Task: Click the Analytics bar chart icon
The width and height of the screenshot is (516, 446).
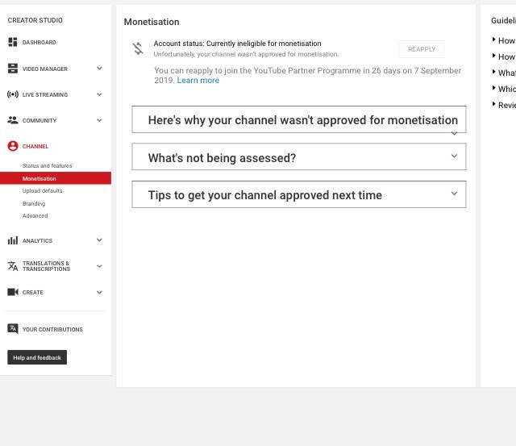Action: [13, 240]
